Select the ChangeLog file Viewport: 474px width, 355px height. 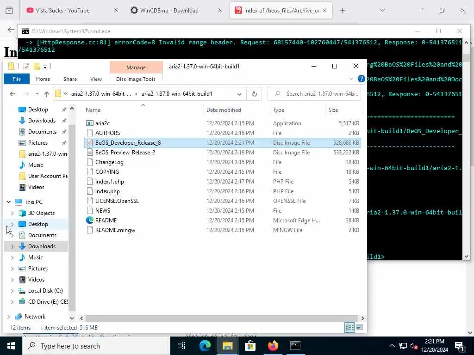click(x=109, y=162)
